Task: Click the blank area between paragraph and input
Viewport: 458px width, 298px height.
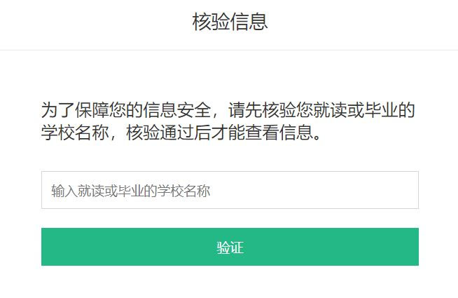Action: click(230, 156)
